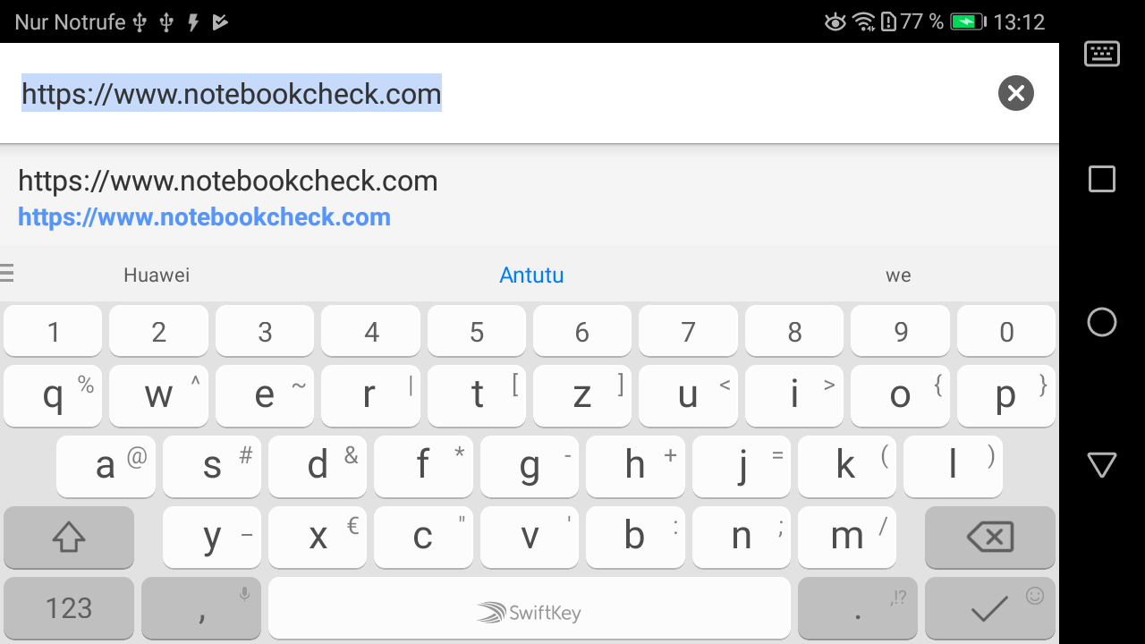The width and height of the screenshot is (1145, 644).
Task: Tap the comma key with microphone
Action: coord(201,608)
